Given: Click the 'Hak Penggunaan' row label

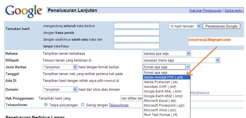Looking at the screenshot, I should 19,98.
